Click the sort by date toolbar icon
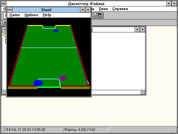 tap(100, 15)
